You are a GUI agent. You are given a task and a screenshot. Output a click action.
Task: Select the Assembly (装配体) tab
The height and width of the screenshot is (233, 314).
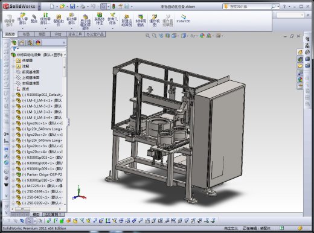tap(10, 34)
